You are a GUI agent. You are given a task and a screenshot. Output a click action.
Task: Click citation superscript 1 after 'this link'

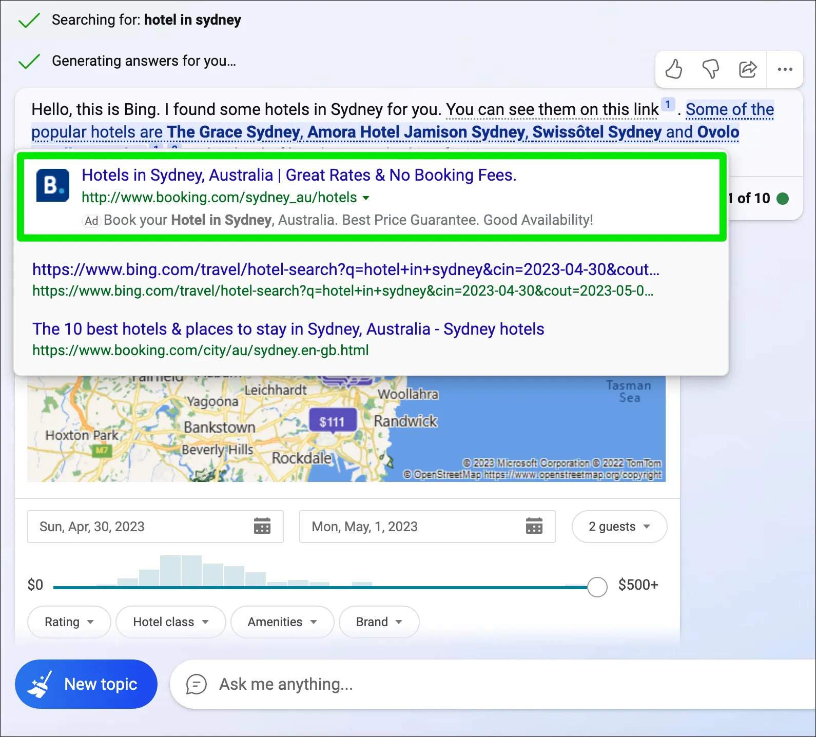(x=668, y=104)
